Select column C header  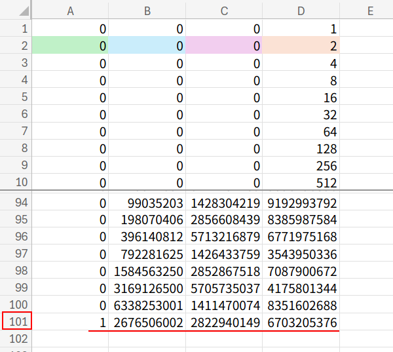coord(224,10)
